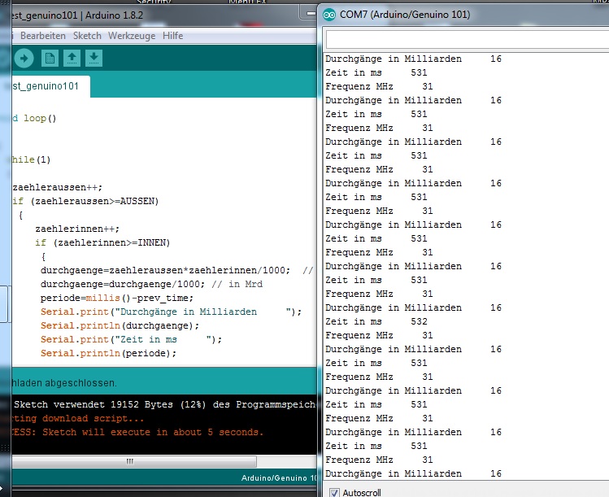The height and width of the screenshot is (497, 609).
Task: Click the 'if (zaehleraussen>=AUSSEN)' code line
Action: coord(85,201)
